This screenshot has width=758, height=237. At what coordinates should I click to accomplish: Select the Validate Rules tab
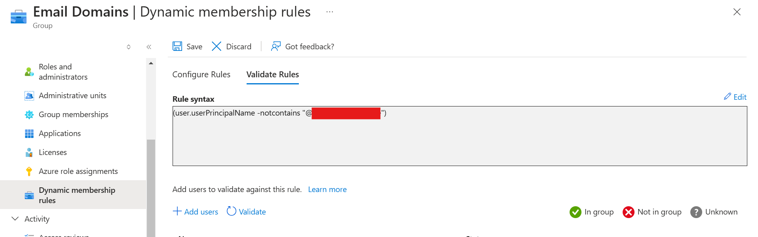click(x=272, y=74)
